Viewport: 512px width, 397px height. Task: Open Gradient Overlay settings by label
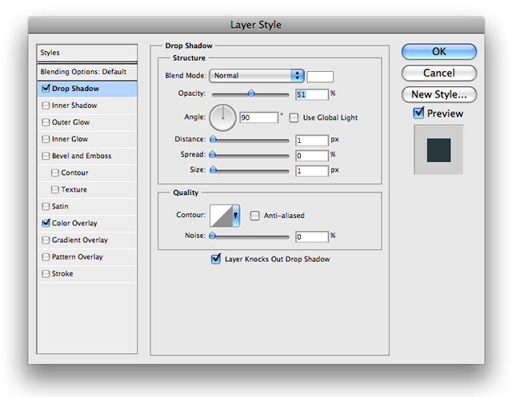[80, 240]
